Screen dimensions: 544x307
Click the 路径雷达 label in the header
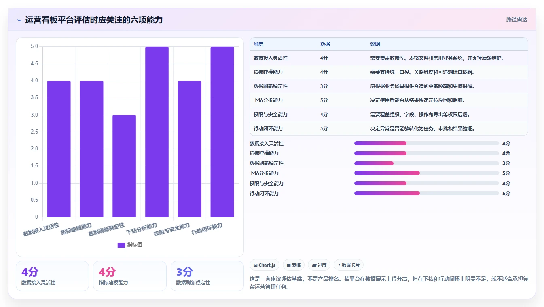[517, 19]
